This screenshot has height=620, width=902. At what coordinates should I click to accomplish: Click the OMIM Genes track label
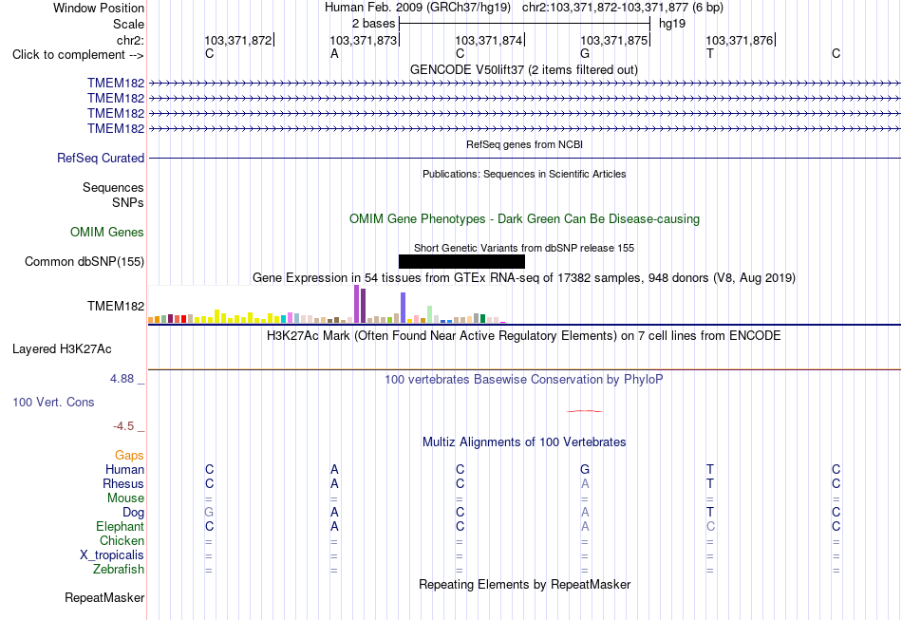point(107,233)
